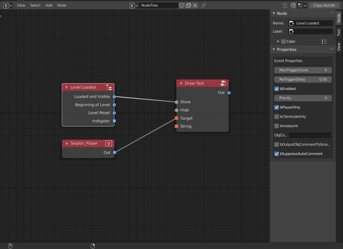The height and width of the screenshot is (249, 343).
Task: Open the Select menu
Action: (x=35, y=5)
